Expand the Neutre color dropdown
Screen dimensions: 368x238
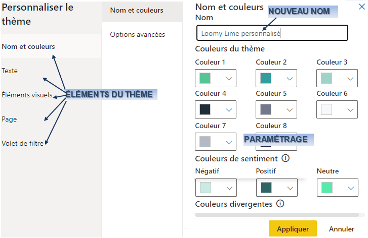click(351, 188)
